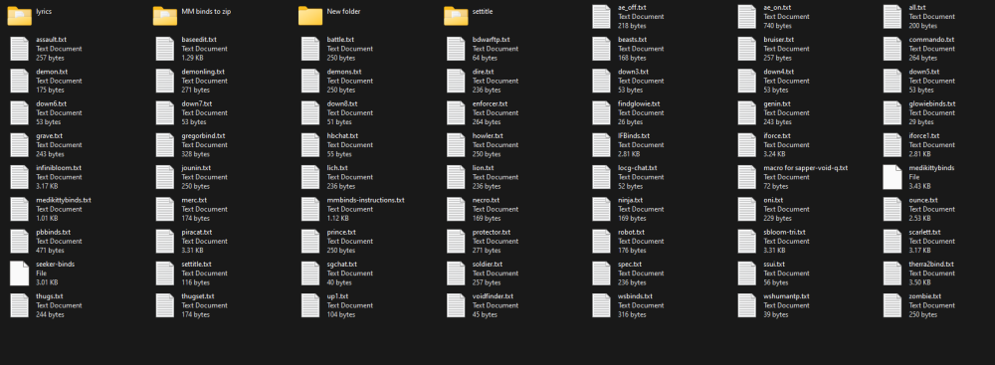The image size is (995, 365).
Task: Select file name dire.txt
Action: coord(483,72)
